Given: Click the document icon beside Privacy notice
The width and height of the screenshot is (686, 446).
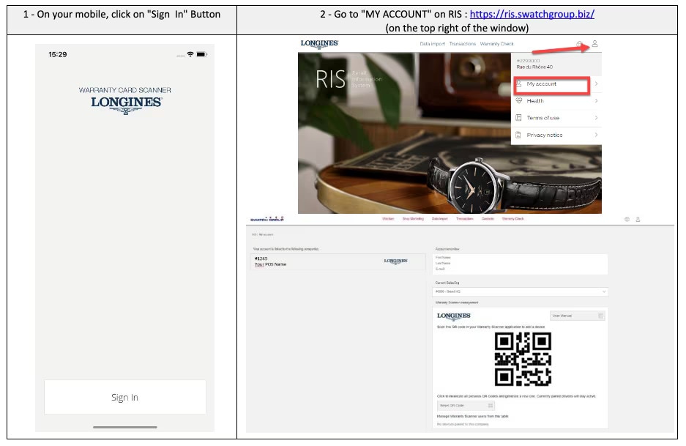Looking at the screenshot, I should tap(518, 135).
